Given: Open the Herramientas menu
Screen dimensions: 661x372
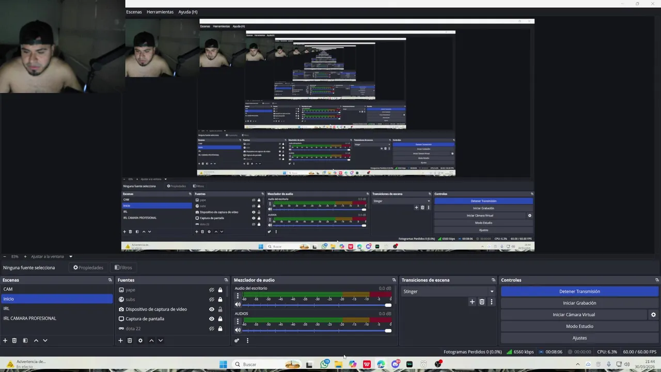Looking at the screenshot, I should (x=160, y=12).
